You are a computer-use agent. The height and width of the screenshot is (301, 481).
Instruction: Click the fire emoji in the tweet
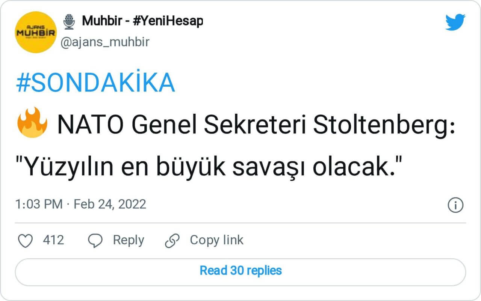coord(32,122)
